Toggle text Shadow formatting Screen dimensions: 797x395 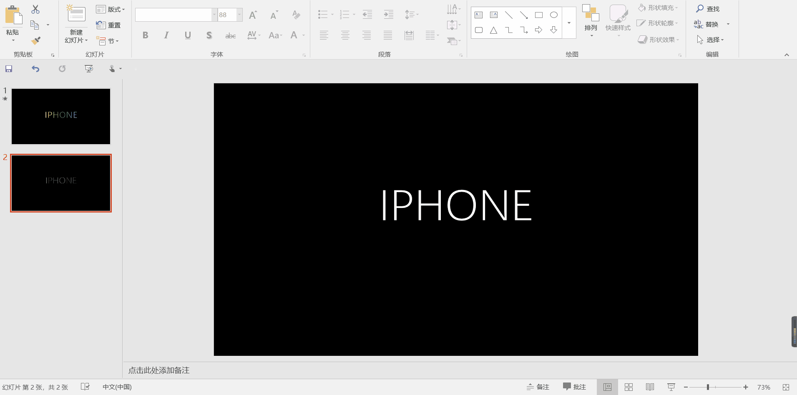pyautogui.click(x=209, y=35)
